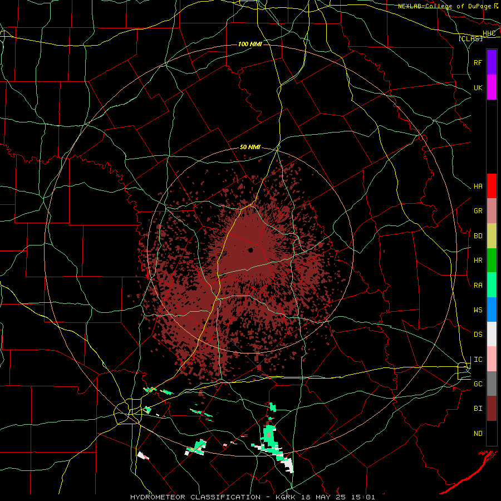The height and width of the screenshot is (501, 501).
Task: Click the HHC product label
Action: coord(489,33)
